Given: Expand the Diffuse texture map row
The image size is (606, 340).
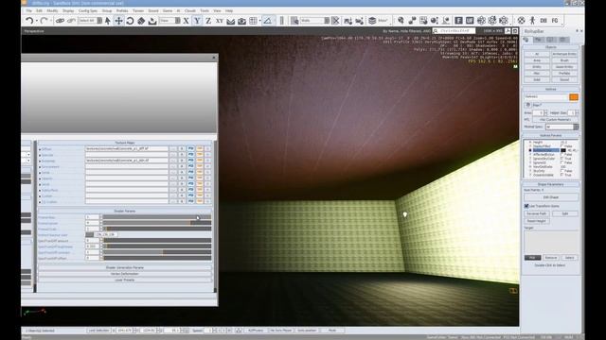Looking at the screenshot, I should 40,149.
